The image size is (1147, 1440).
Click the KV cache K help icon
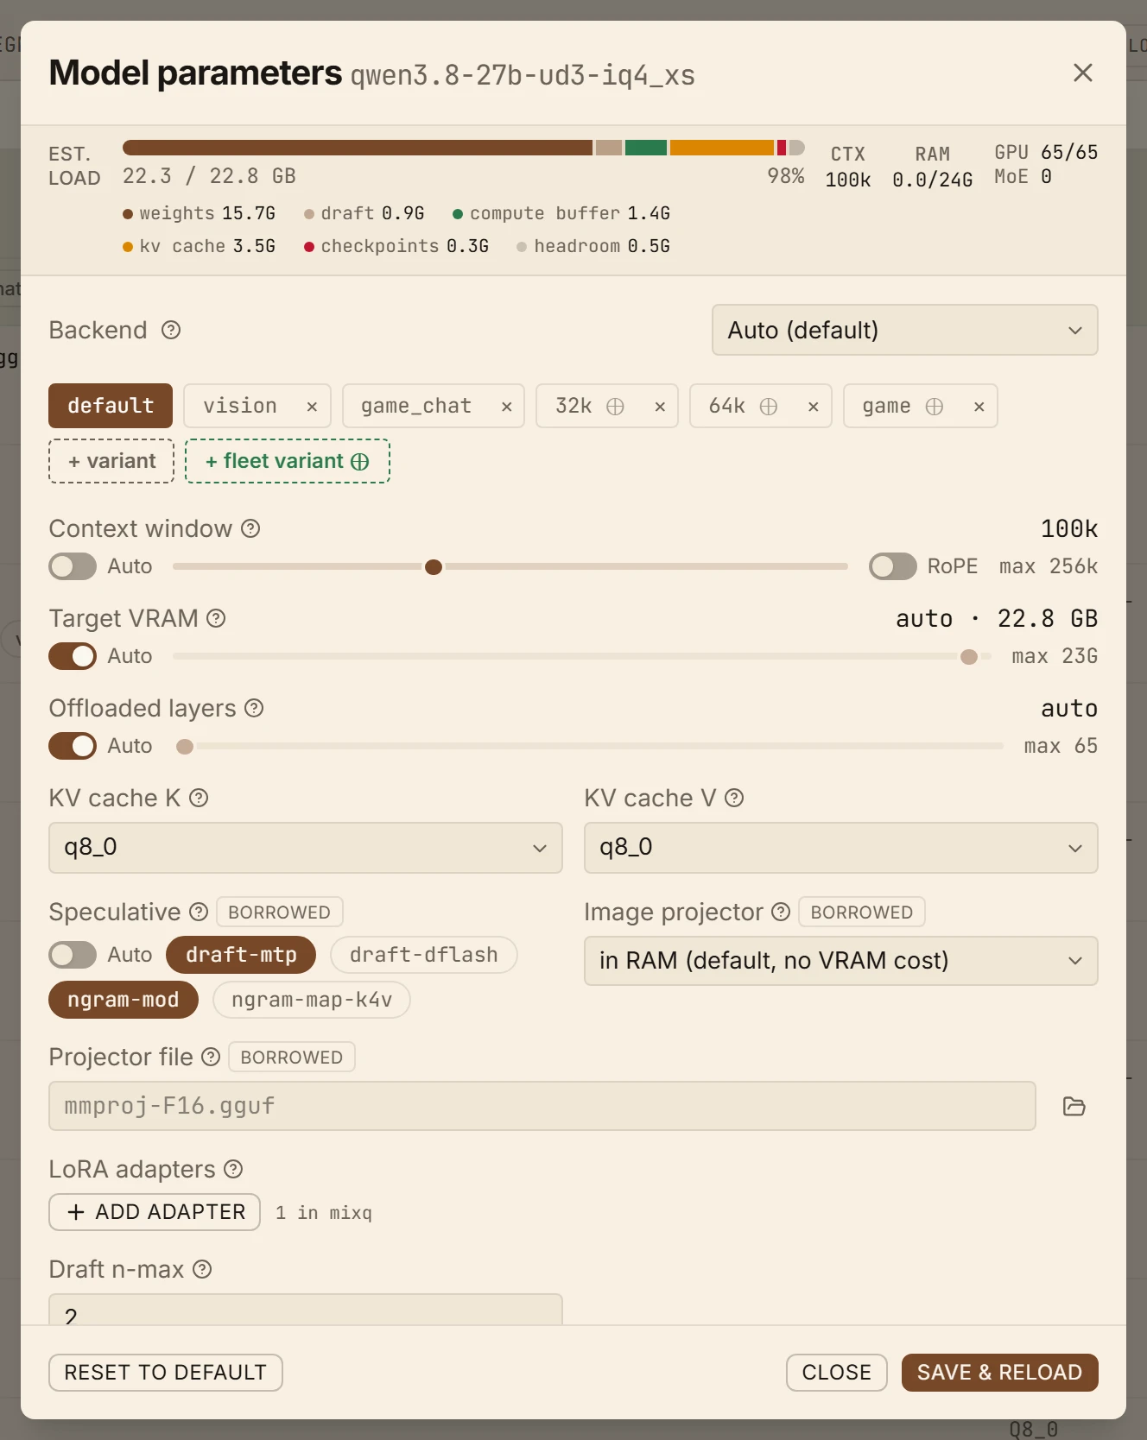199,798
